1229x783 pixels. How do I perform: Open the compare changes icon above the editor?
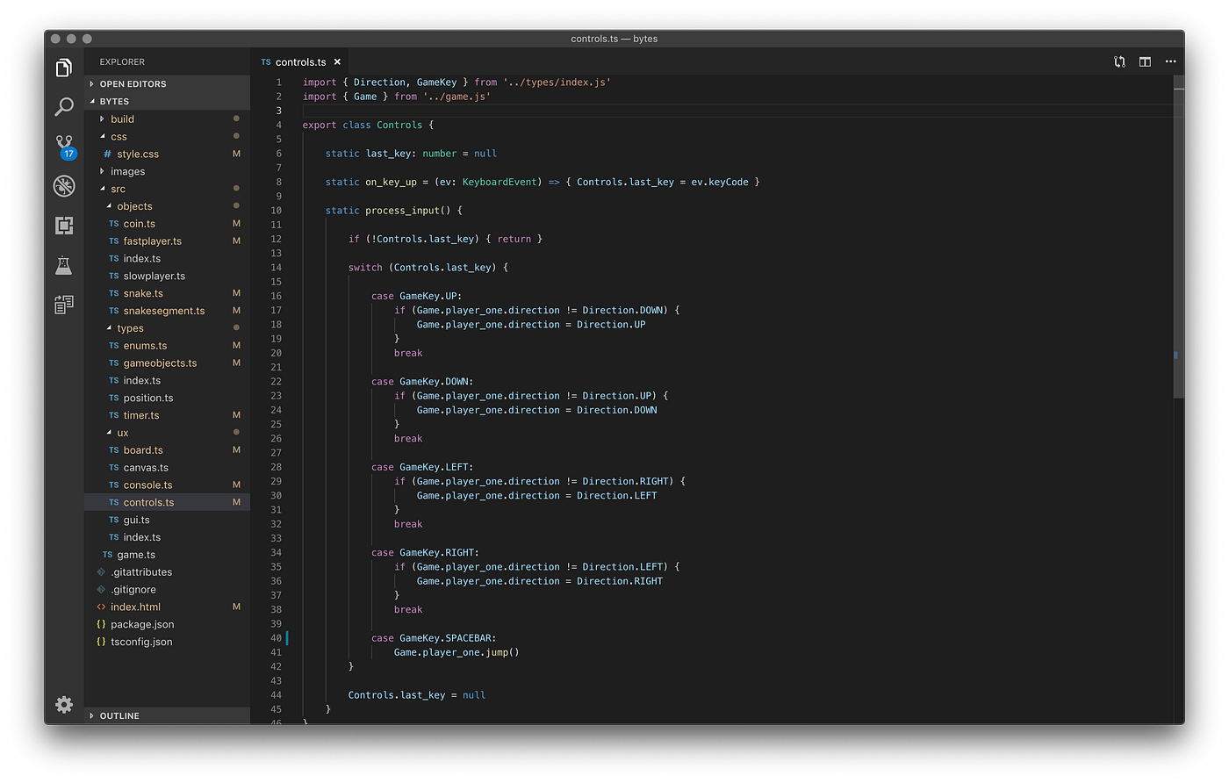click(1118, 61)
